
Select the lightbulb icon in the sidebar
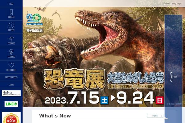coord(11,52)
